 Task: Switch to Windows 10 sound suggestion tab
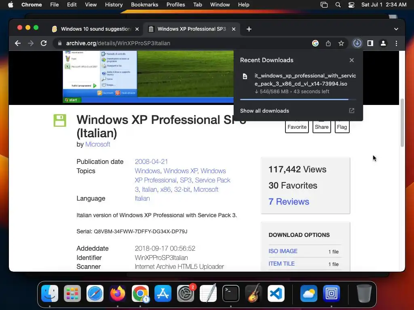point(95,29)
